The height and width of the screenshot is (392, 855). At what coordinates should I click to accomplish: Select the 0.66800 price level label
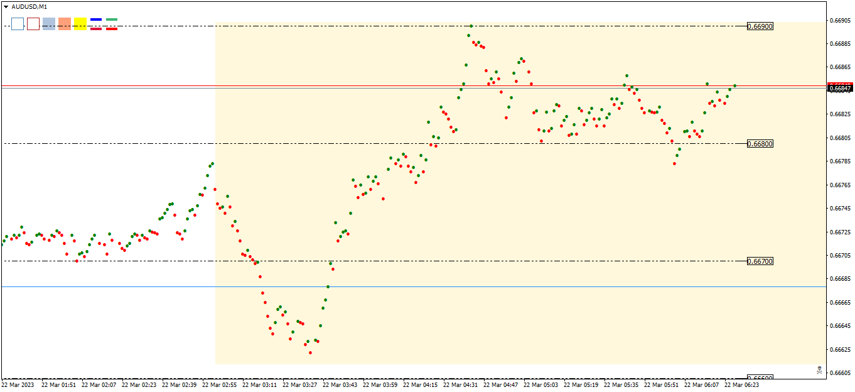[760, 144]
